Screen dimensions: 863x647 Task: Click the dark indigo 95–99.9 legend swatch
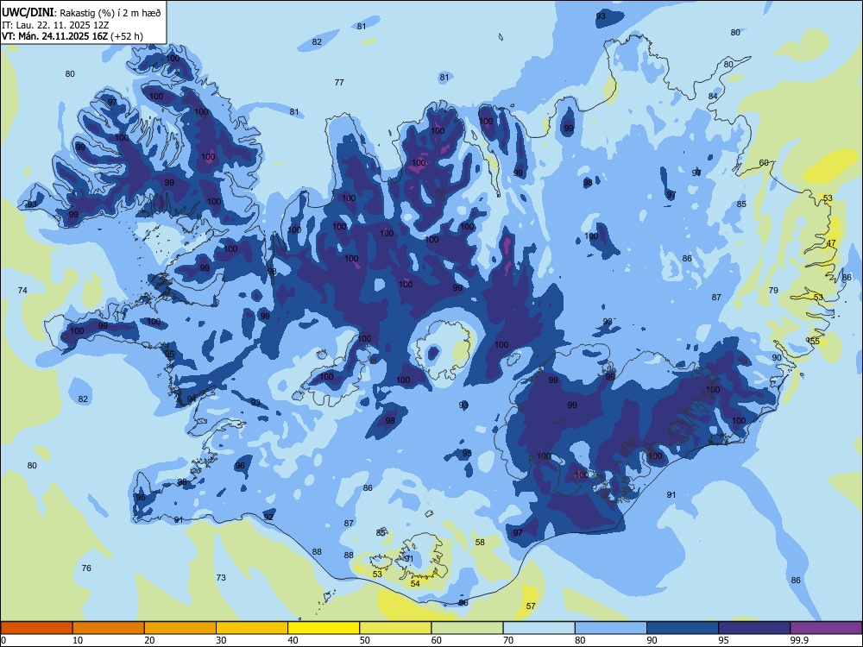754,628
